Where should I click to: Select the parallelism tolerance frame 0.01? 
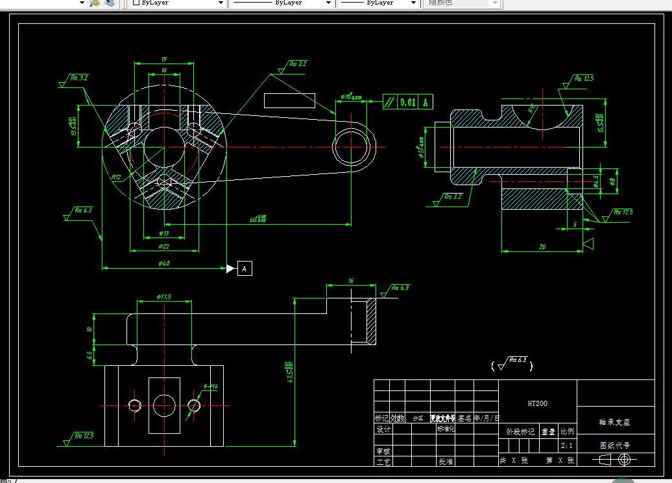(x=407, y=102)
